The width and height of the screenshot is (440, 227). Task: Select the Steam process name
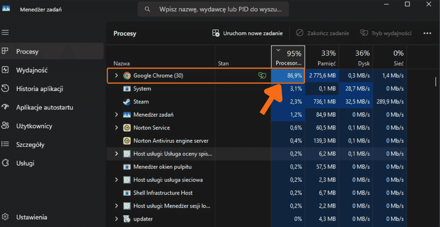pyautogui.click(x=141, y=102)
